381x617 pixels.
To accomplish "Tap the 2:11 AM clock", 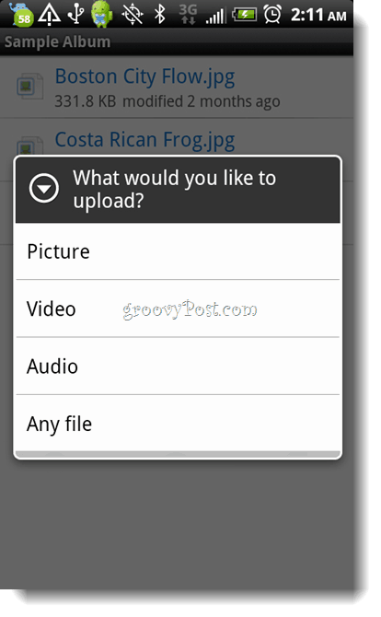I will [x=318, y=16].
